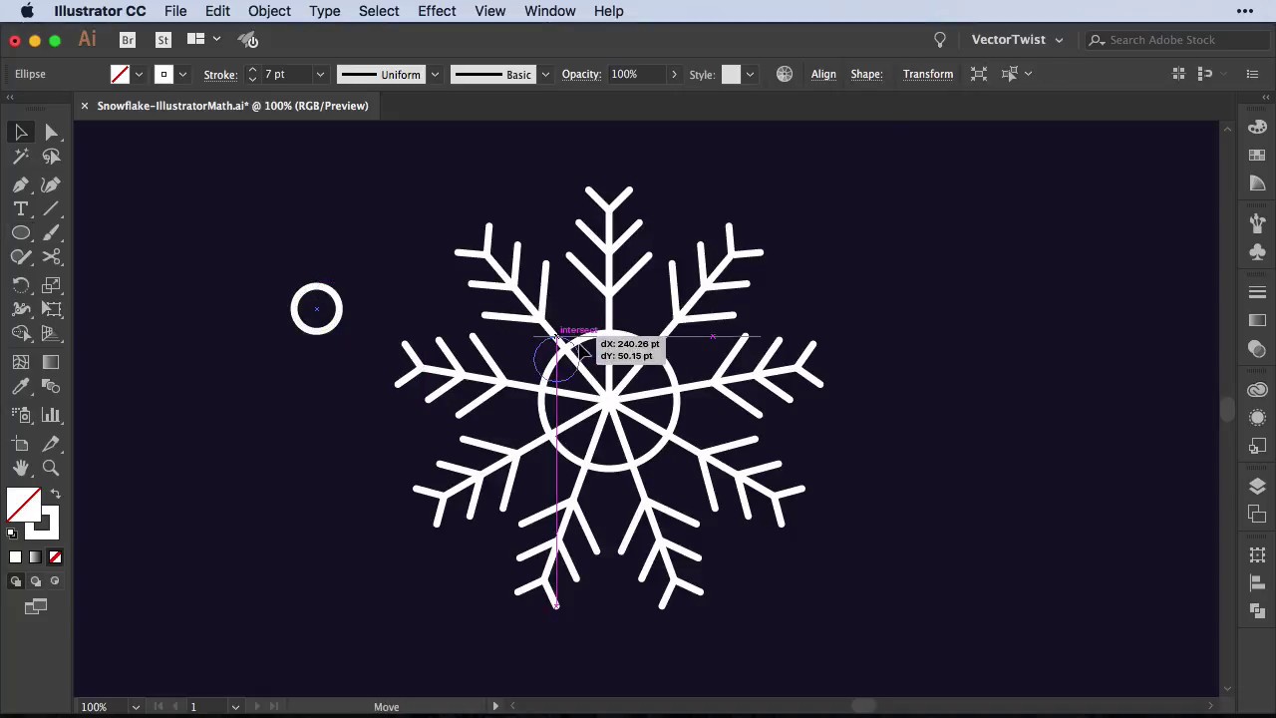Select the Line Segment tool
1276x718 pixels.
pyautogui.click(x=51, y=208)
